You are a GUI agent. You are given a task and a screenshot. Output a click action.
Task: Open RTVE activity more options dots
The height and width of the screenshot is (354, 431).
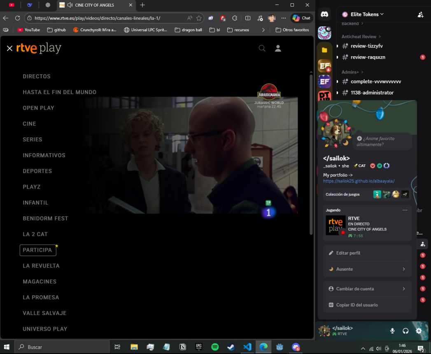coord(405,210)
